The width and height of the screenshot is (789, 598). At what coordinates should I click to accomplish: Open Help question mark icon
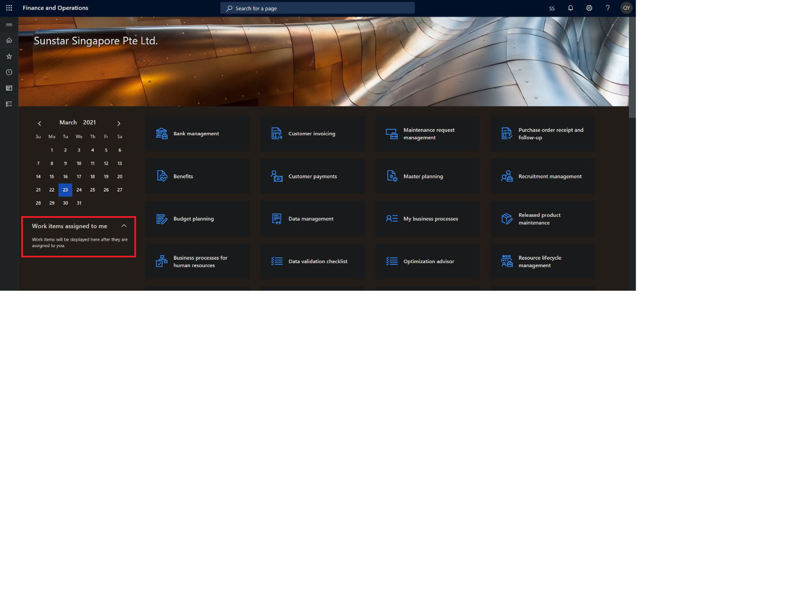tap(608, 8)
